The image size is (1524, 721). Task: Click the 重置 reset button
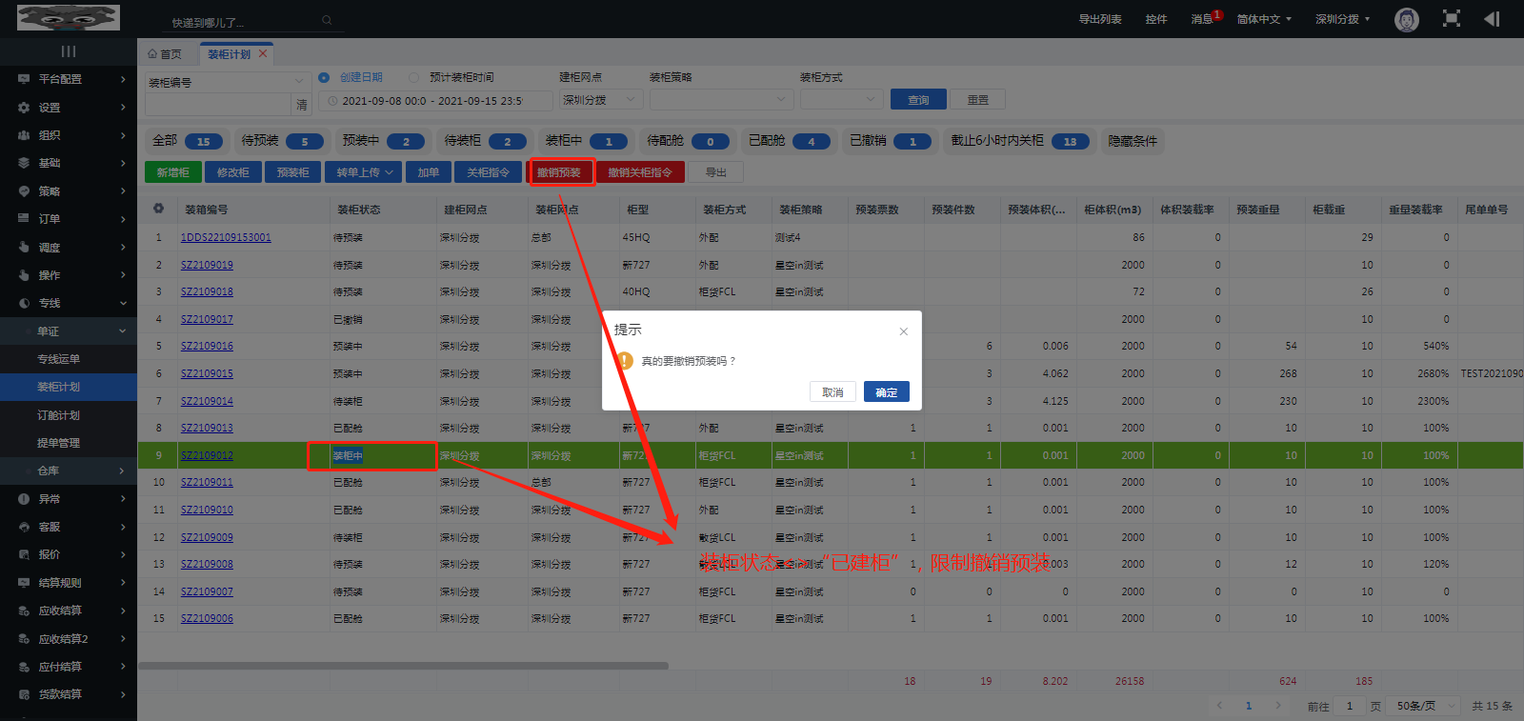(978, 99)
